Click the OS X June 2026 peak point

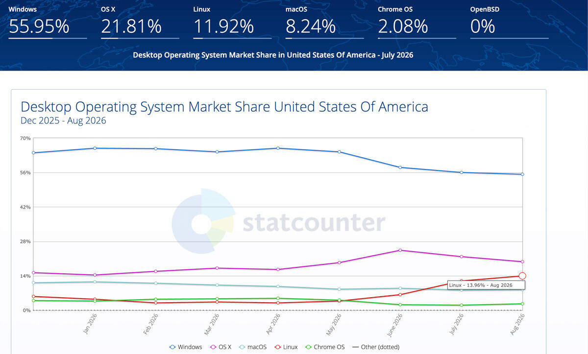click(x=400, y=250)
